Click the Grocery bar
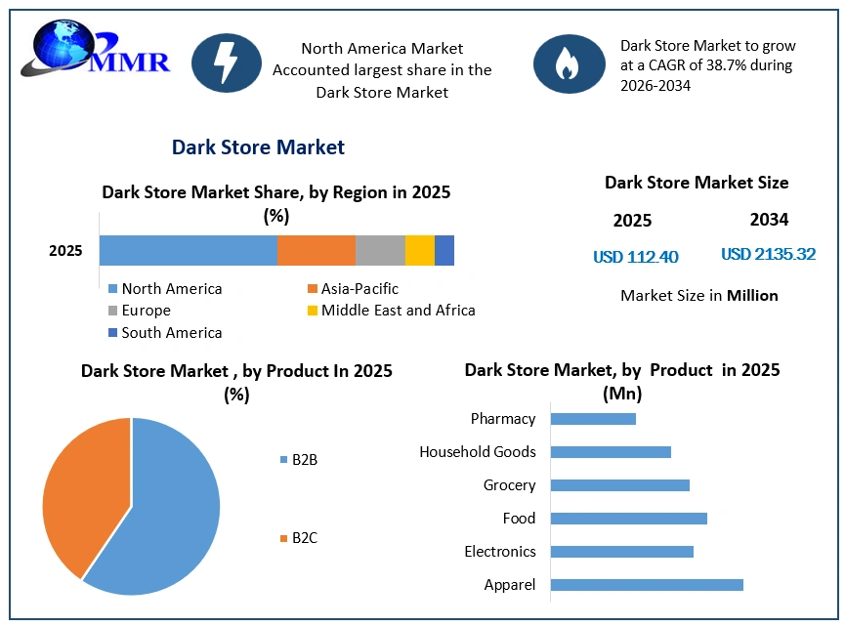The image size is (845, 626). coord(620,485)
